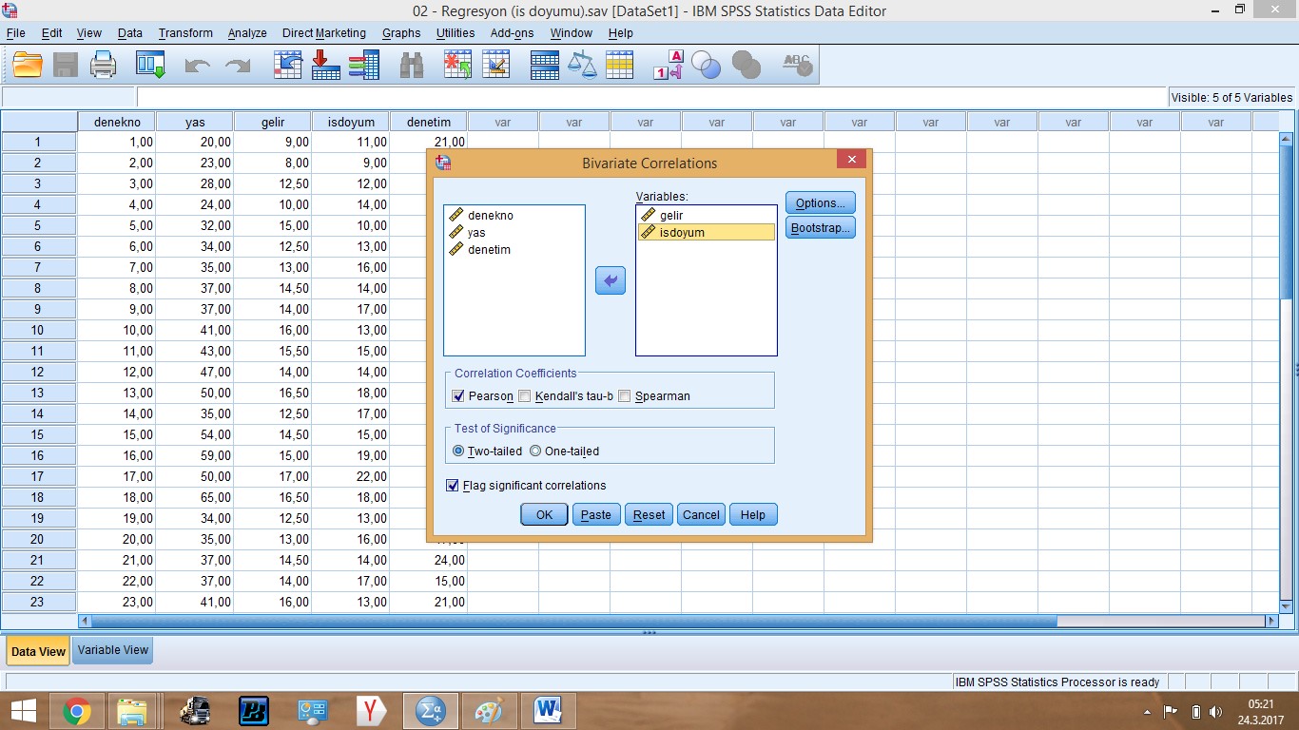This screenshot has width=1299, height=730.
Task: Click the Redo arrow icon
Action: (237, 66)
